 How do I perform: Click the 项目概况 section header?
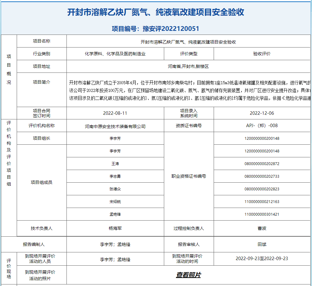(x=9, y=69)
